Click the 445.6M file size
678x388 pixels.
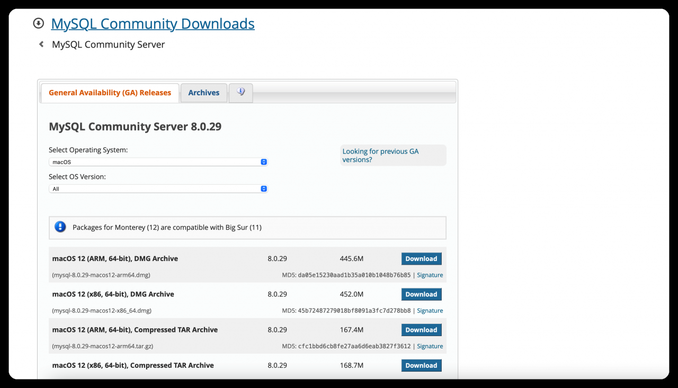pos(352,259)
